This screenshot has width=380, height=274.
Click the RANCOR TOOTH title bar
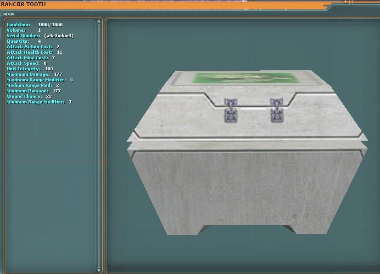click(x=23, y=4)
